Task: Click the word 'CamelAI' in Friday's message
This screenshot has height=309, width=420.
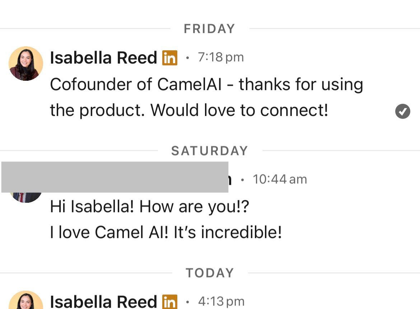Action: click(190, 85)
